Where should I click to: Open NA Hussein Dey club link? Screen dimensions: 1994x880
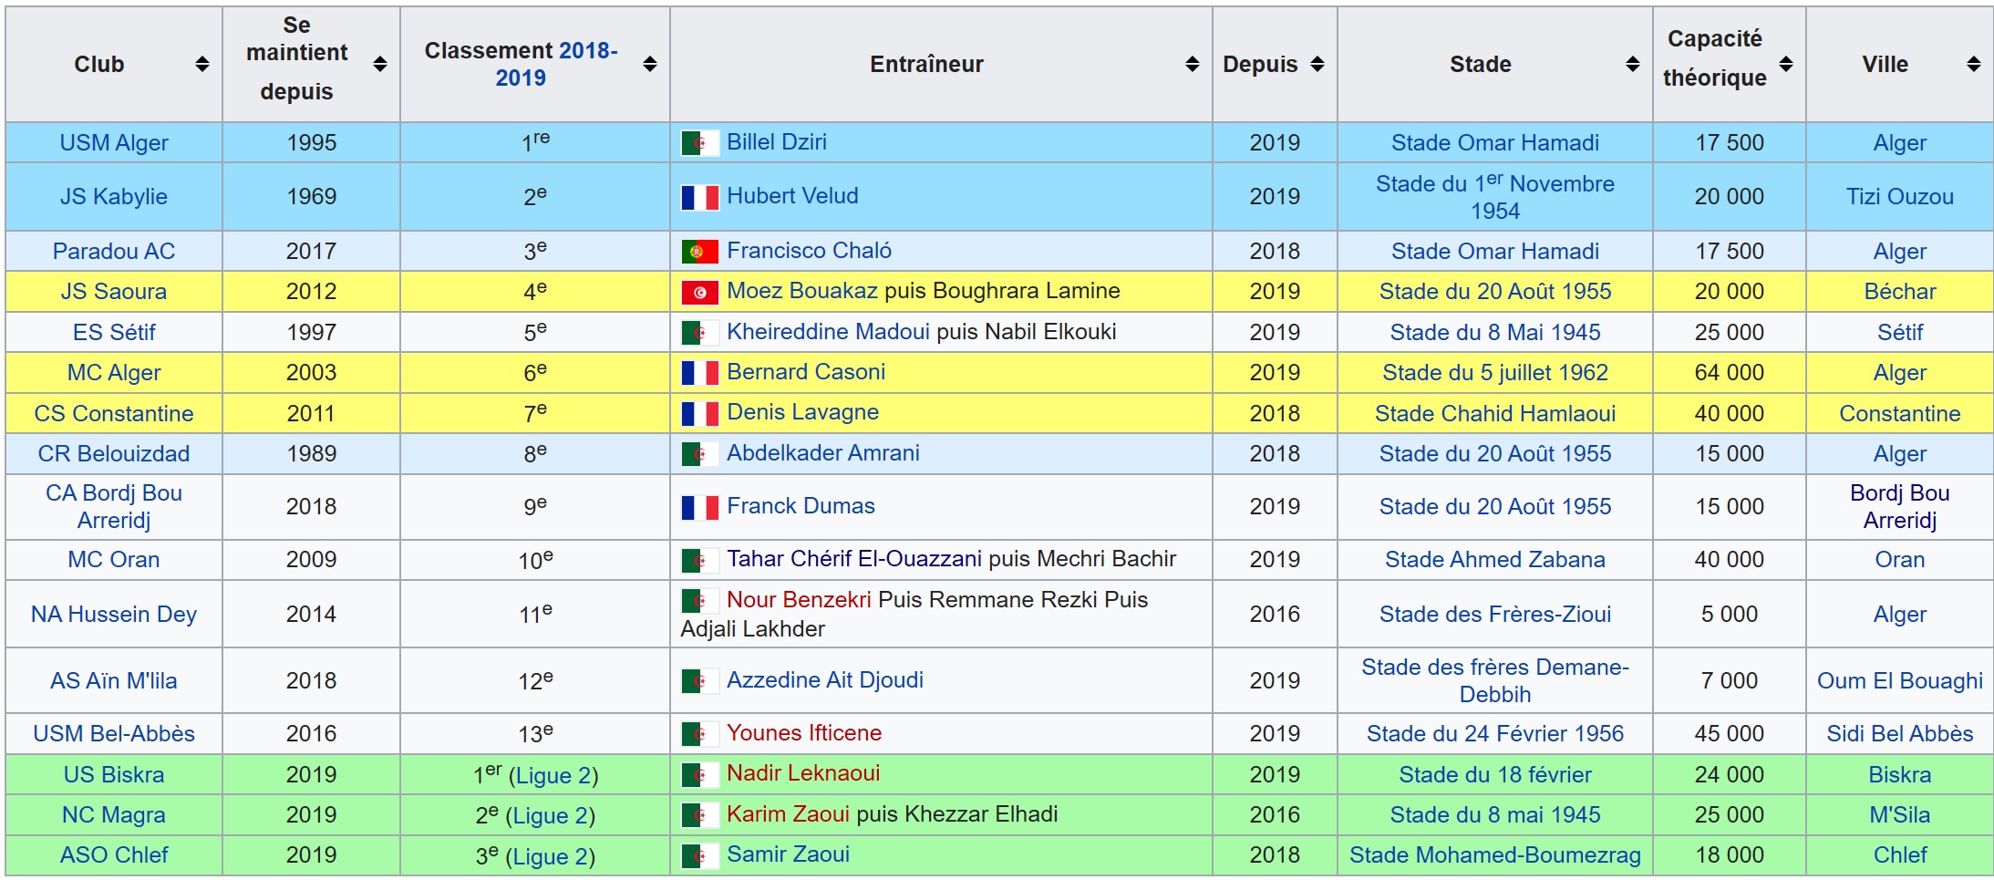tap(114, 615)
